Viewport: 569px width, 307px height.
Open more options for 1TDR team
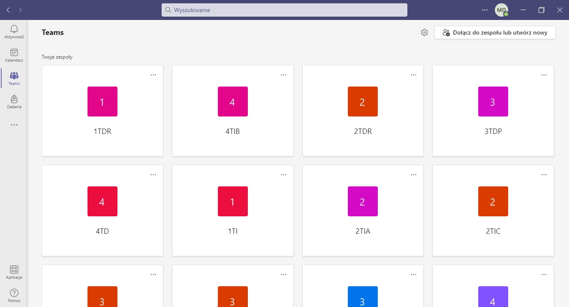(153, 75)
